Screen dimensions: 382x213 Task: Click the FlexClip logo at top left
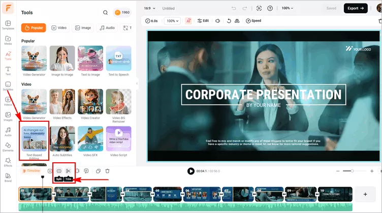coord(8,8)
